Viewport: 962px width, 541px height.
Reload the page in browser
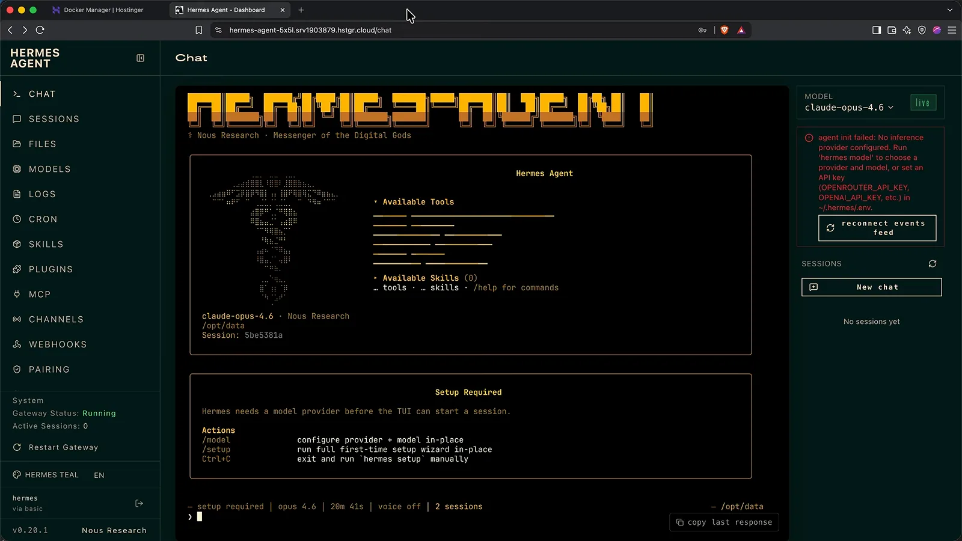pyautogui.click(x=40, y=30)
